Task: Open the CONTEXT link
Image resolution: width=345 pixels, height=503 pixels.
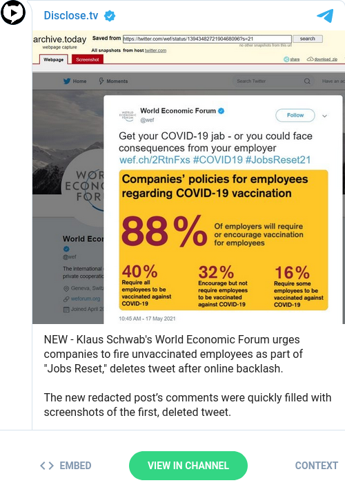Action: click(316, 466)
